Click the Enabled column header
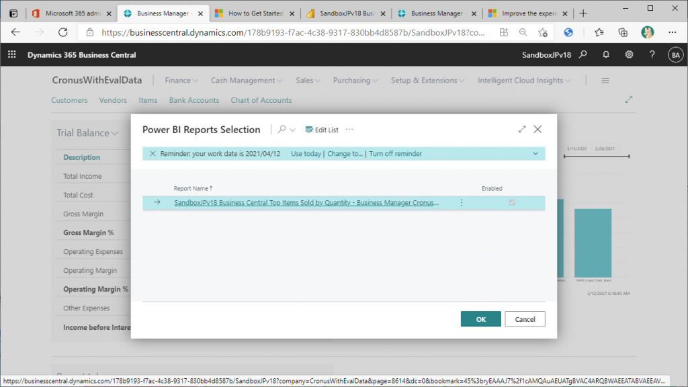The image size is (688, 387). click(x=492, y=188)
